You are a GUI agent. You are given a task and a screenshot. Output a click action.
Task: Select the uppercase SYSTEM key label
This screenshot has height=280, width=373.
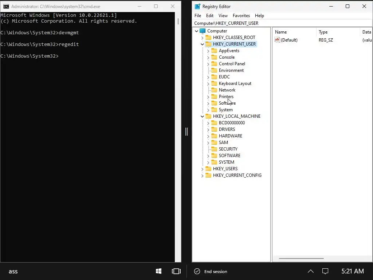227,162
